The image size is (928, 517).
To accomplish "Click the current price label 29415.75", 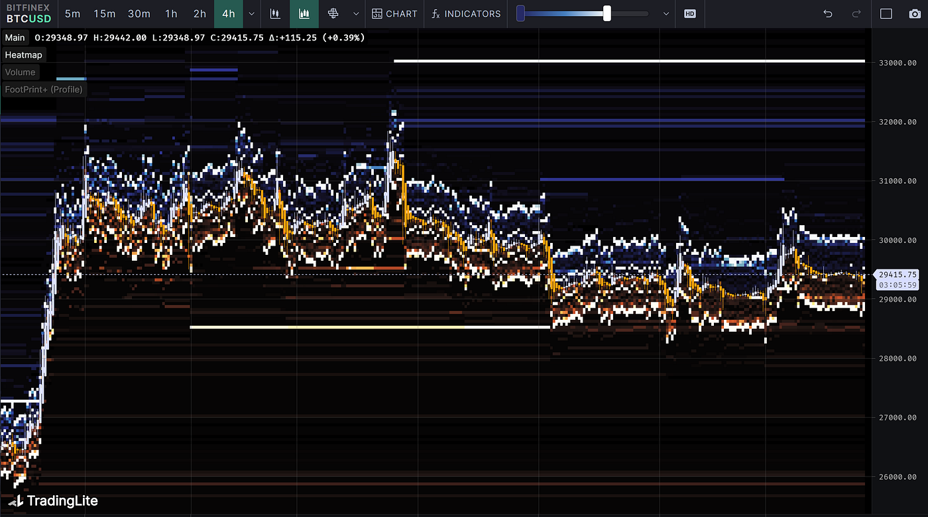I will pos(898,274).
